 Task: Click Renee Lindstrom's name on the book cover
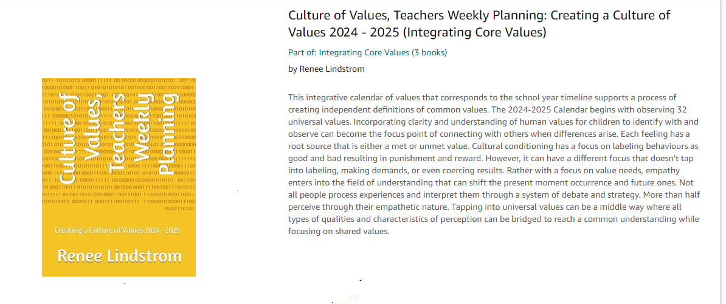click(119, 255)
